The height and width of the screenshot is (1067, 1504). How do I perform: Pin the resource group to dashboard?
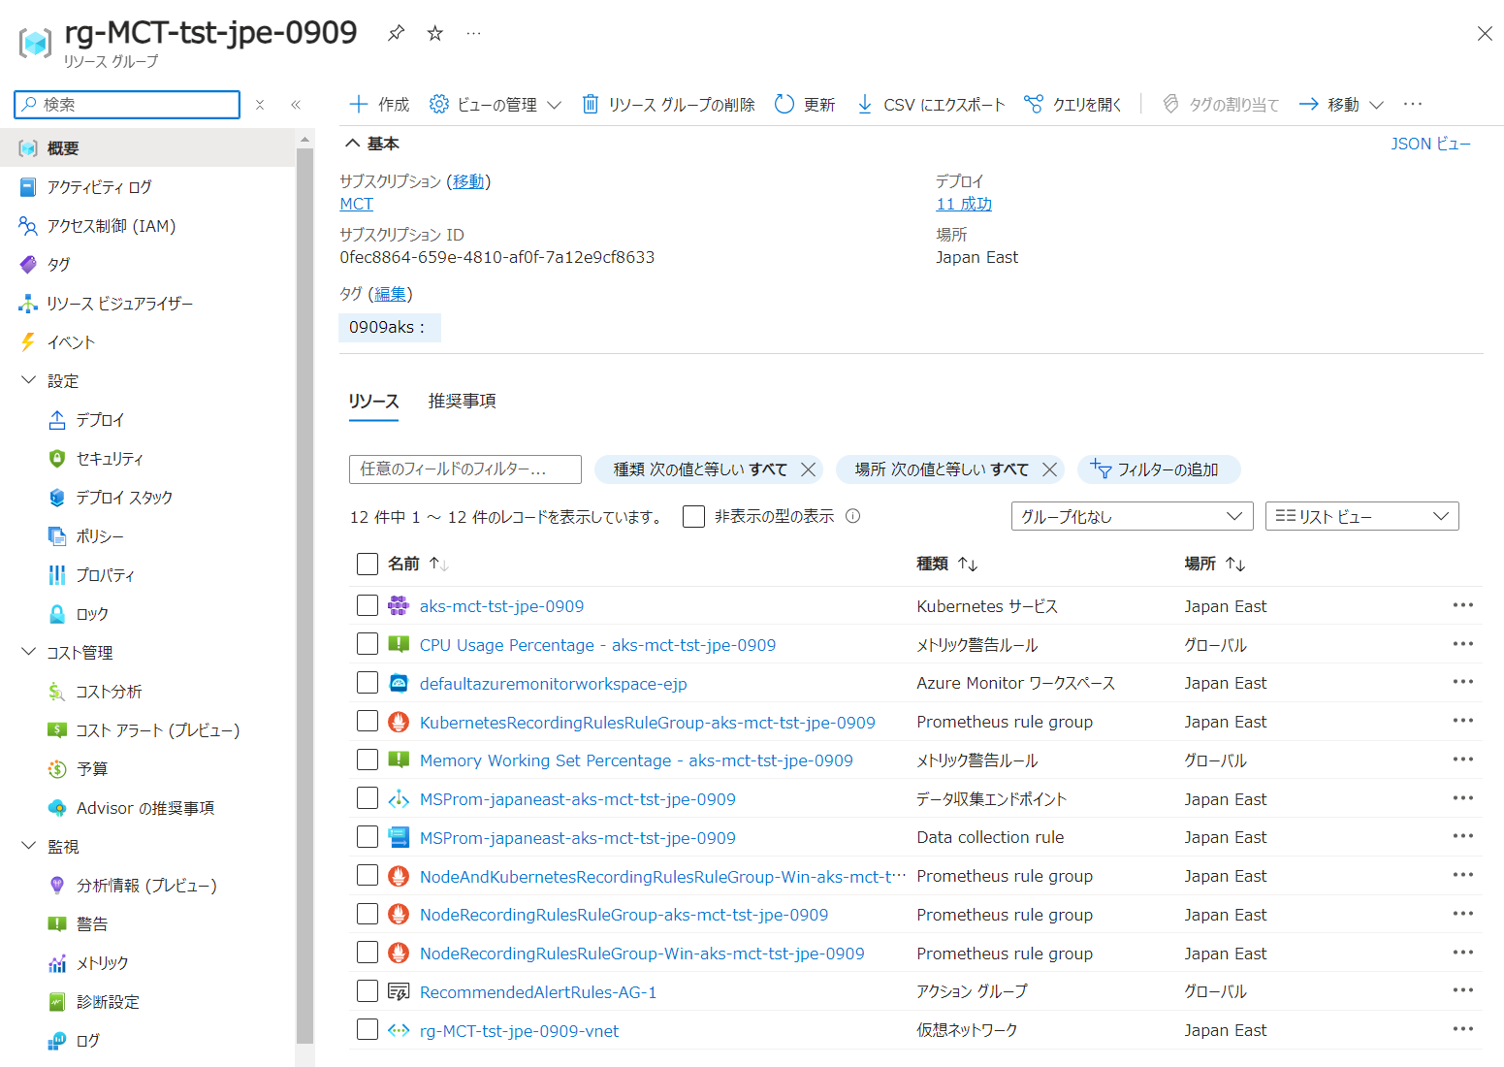pyautogui.click(x=396, y=33)
